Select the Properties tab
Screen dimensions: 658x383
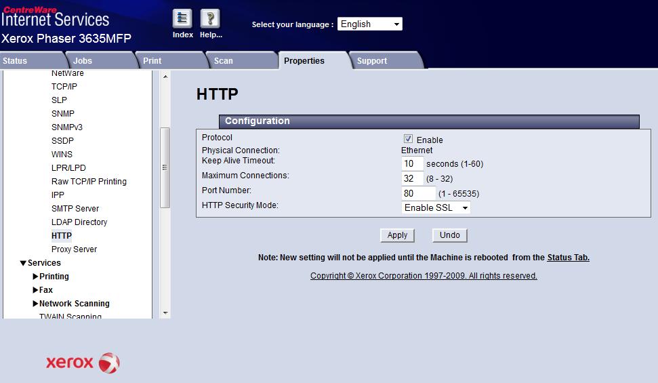click(313, 60)
